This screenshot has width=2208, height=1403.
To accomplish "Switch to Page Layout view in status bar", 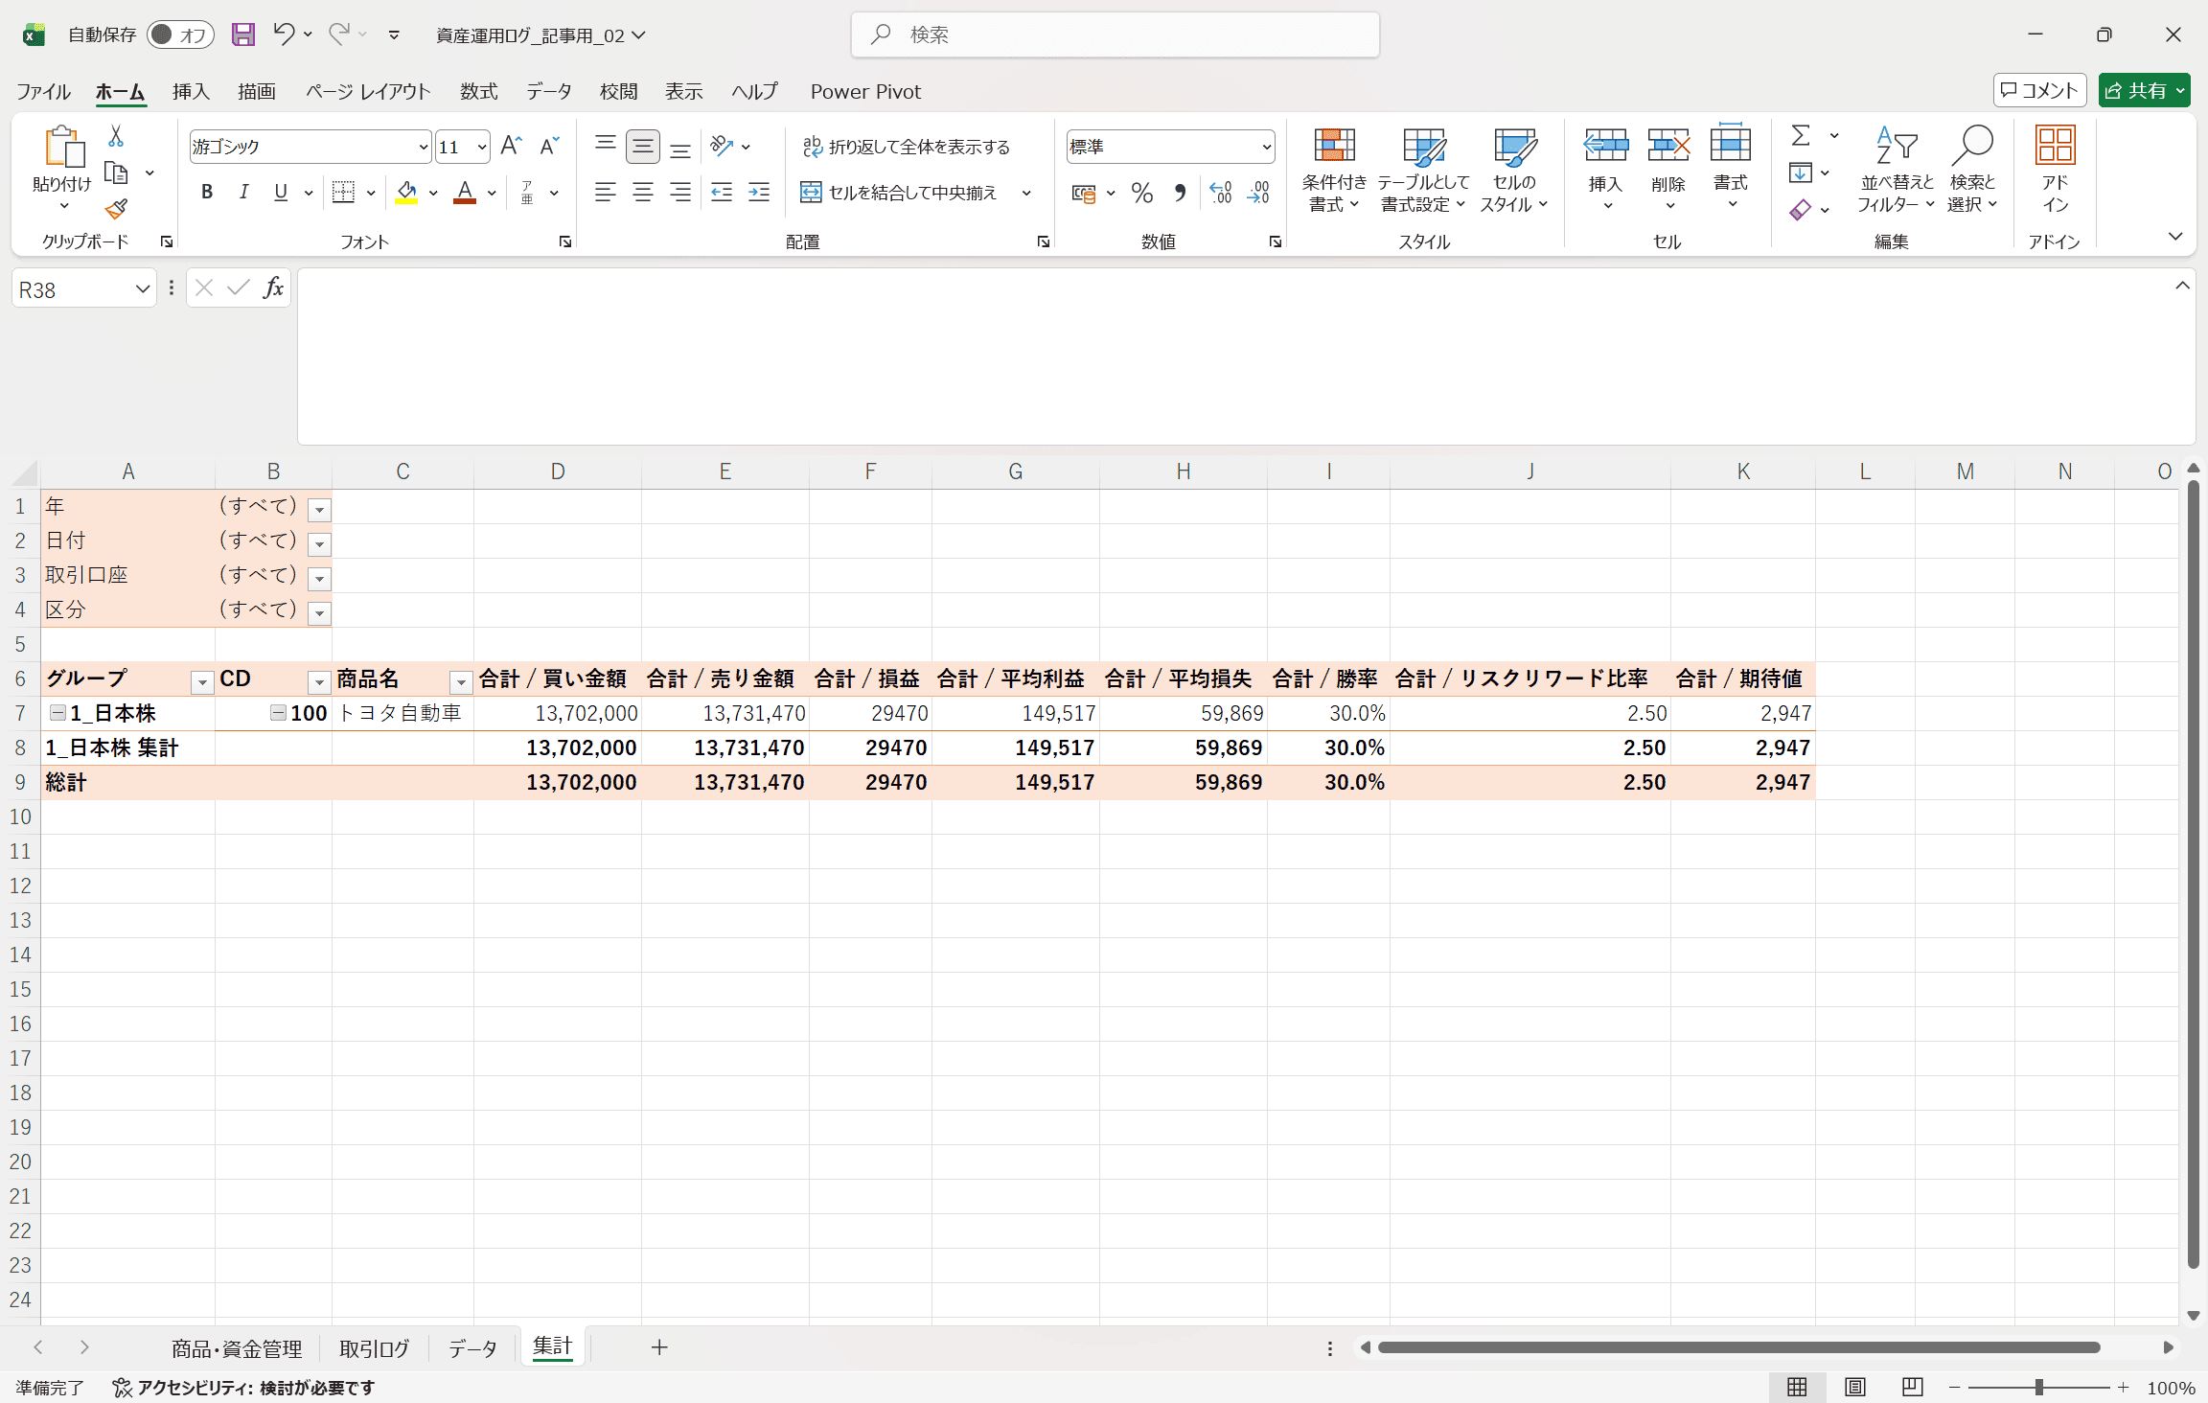I will click(x=1854, y=1387).
